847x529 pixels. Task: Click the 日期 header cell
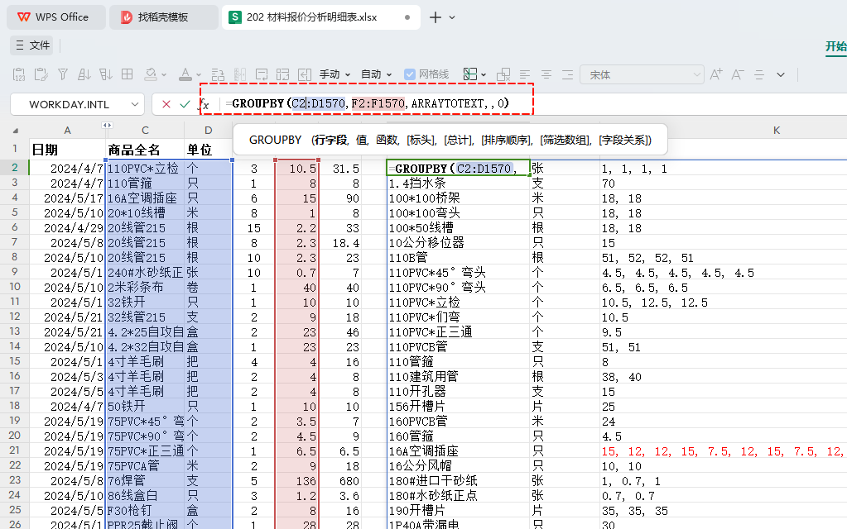point(67,150)
